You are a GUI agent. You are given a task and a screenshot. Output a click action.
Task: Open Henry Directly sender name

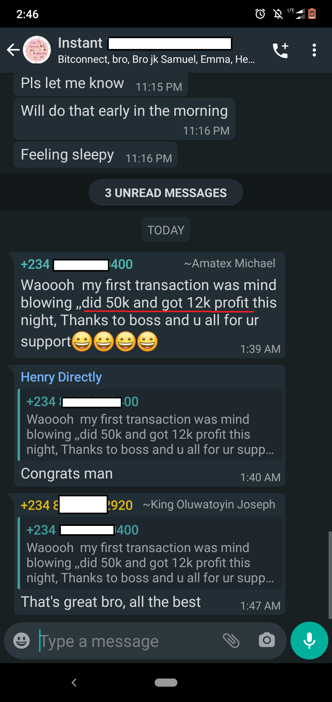tap(61, 377)
